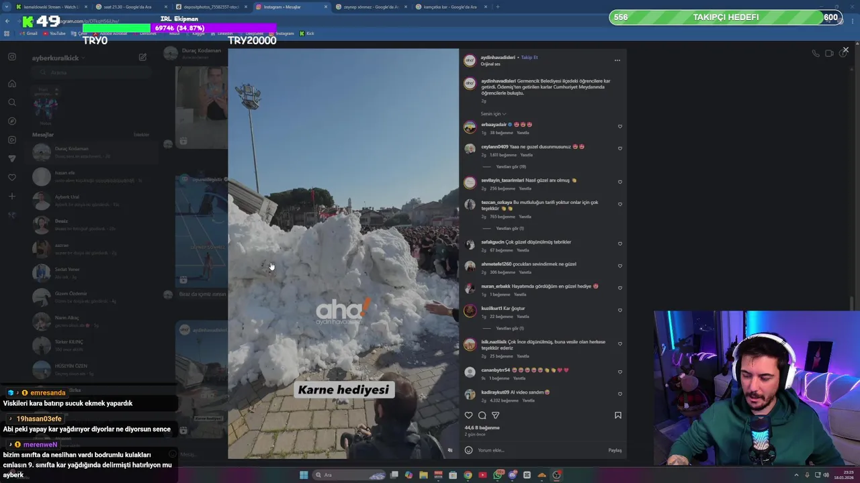Open comment icon under the post

point(482,415)
